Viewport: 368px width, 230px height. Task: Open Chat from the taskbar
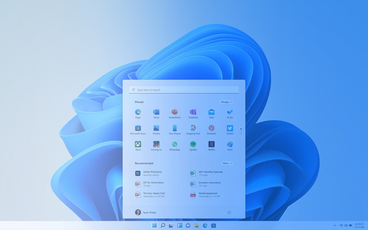188,225
